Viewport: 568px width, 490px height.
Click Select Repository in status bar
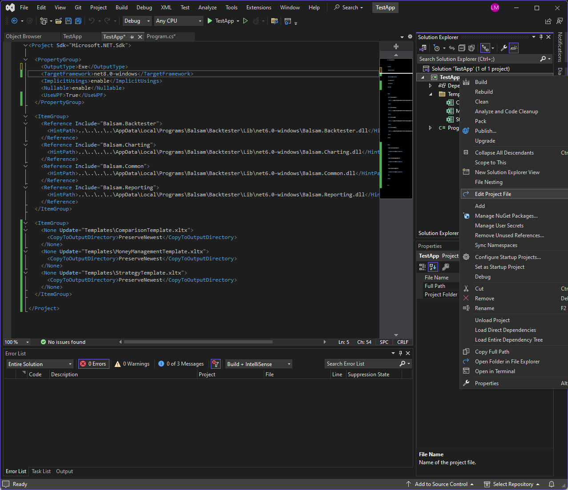click(512, 484)
